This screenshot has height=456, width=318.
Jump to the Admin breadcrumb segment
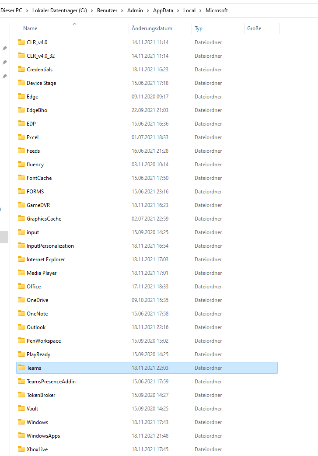(135, 11)
